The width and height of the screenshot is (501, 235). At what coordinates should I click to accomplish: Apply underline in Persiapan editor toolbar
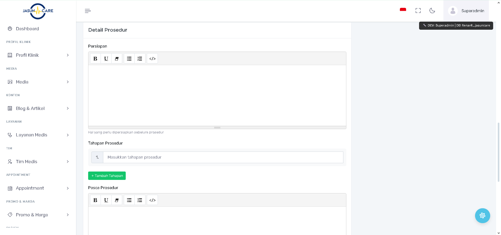click(x=106, y=59)
